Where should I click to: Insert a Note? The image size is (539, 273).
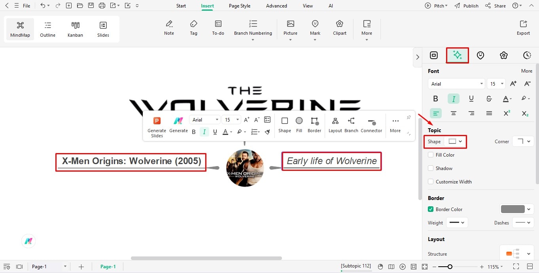[x=169, y=28]
